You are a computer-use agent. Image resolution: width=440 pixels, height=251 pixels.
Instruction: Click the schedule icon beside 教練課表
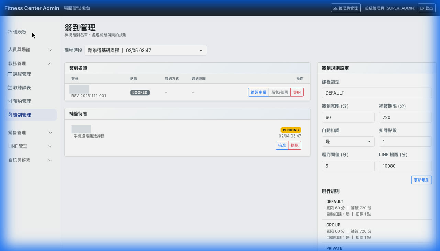pos(10,88)
